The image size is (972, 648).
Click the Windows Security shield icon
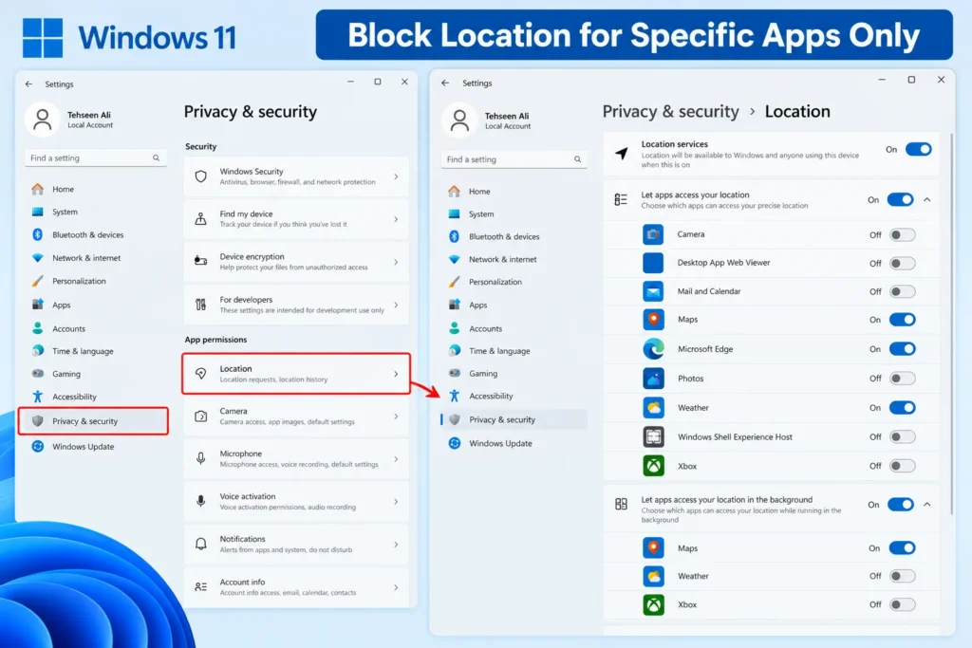pos(201,176)
